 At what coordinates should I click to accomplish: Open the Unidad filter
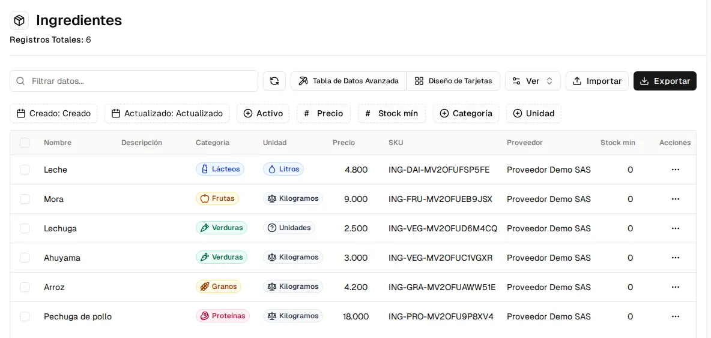(534, 114)
